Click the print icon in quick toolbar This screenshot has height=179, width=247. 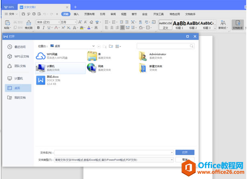tap(34, 14)
